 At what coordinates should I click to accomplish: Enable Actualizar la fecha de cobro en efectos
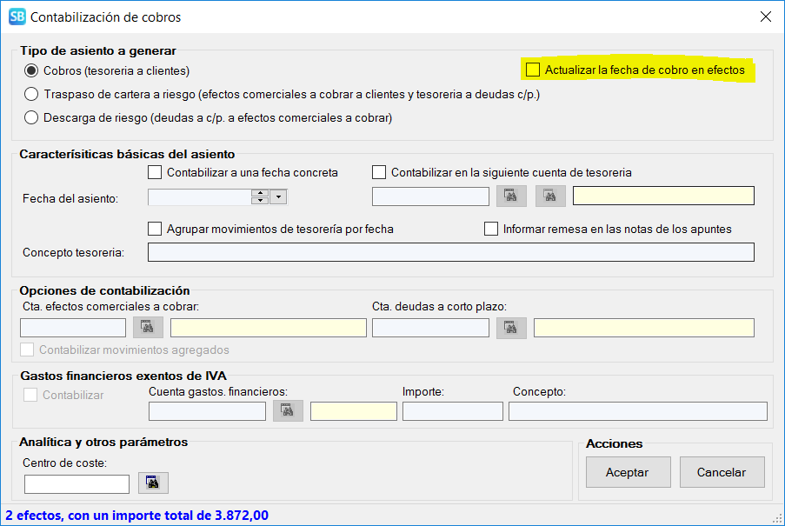(533, 70)
